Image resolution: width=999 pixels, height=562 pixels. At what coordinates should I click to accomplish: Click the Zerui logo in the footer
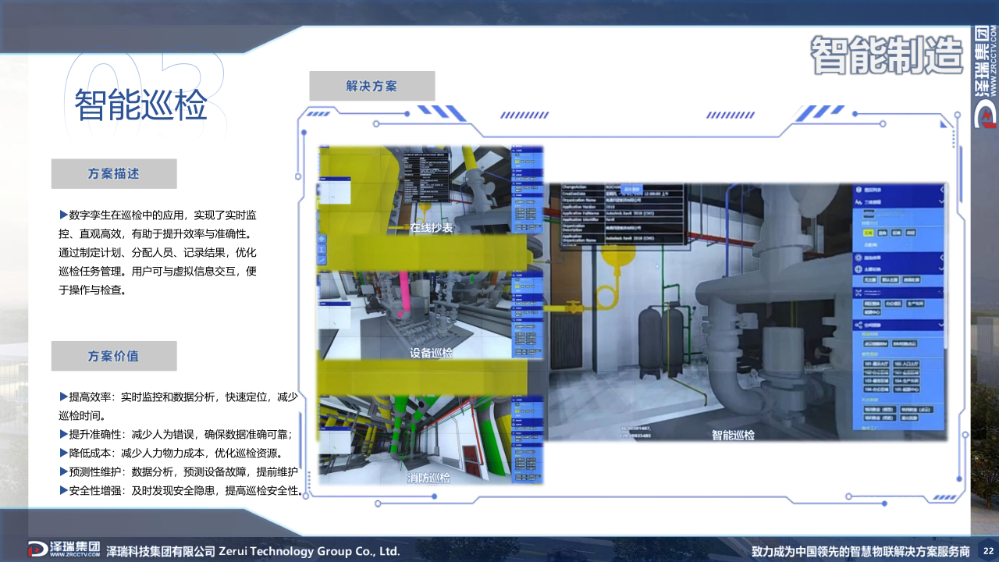click(64, 550)
